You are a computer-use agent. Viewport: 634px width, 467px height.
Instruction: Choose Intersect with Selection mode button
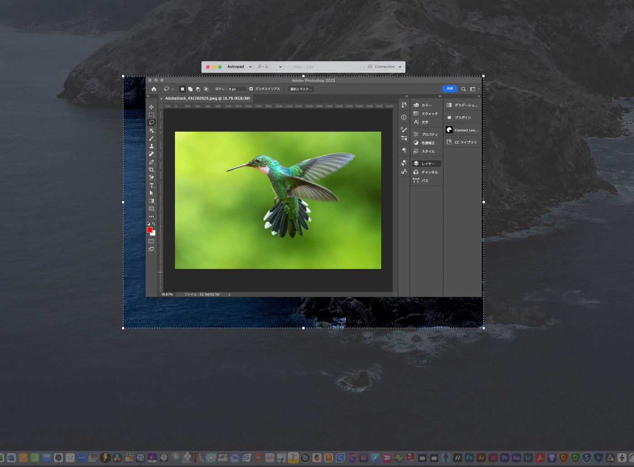coord(206,89)
